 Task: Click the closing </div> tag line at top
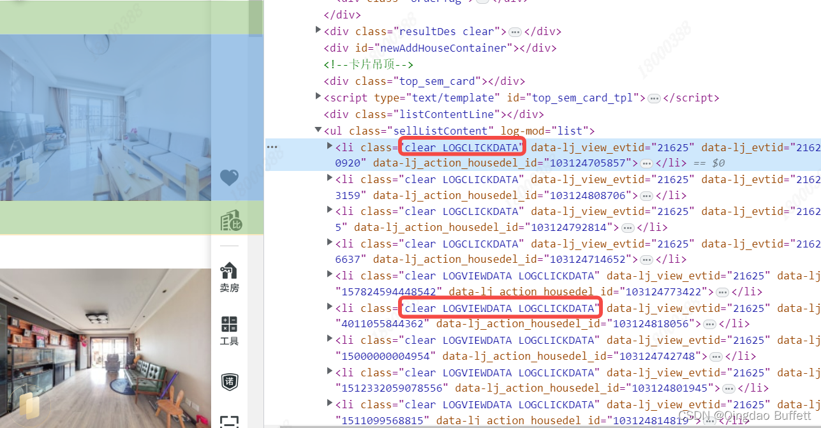pos(343,15)
